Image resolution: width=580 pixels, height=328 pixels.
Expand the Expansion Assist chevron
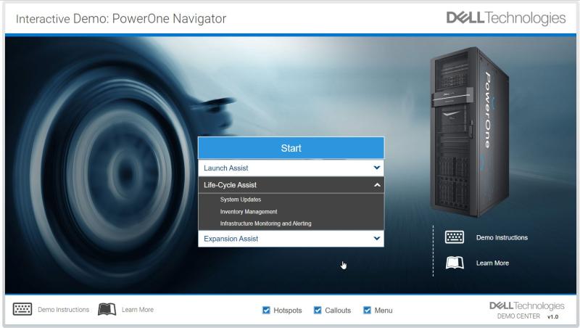point(376,239)
